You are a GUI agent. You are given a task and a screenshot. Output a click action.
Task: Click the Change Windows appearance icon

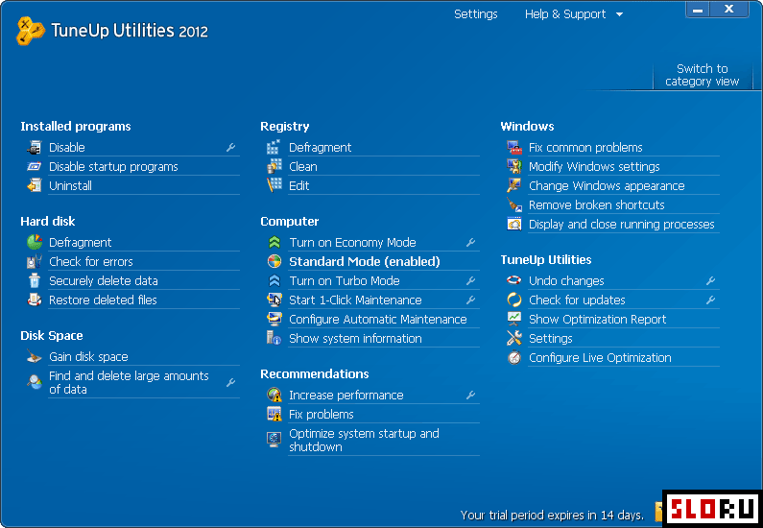514,185
